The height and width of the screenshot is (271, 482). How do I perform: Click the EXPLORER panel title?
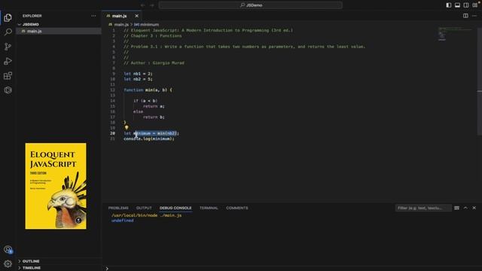pos(32,16)
